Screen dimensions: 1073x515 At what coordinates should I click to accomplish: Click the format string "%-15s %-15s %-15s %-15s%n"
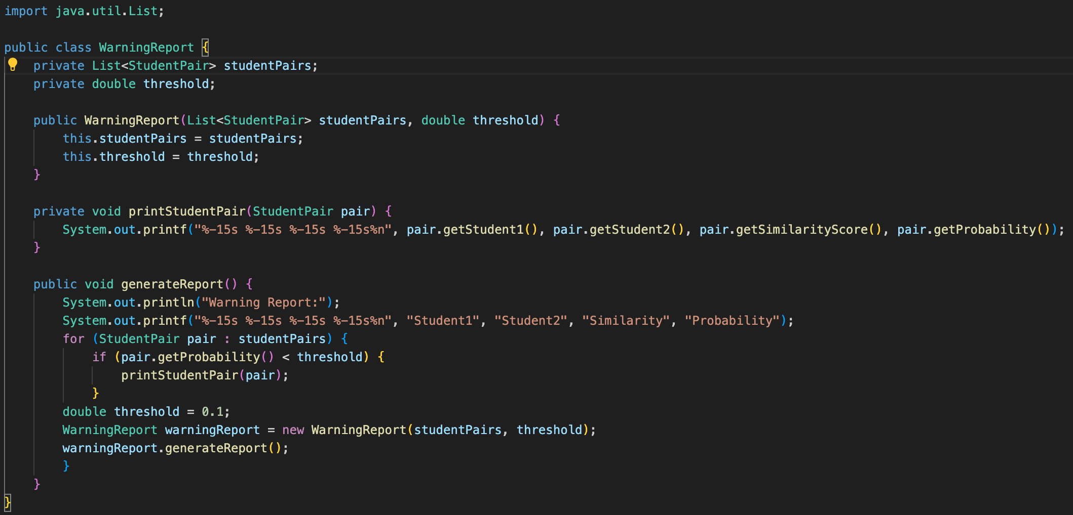294,229
